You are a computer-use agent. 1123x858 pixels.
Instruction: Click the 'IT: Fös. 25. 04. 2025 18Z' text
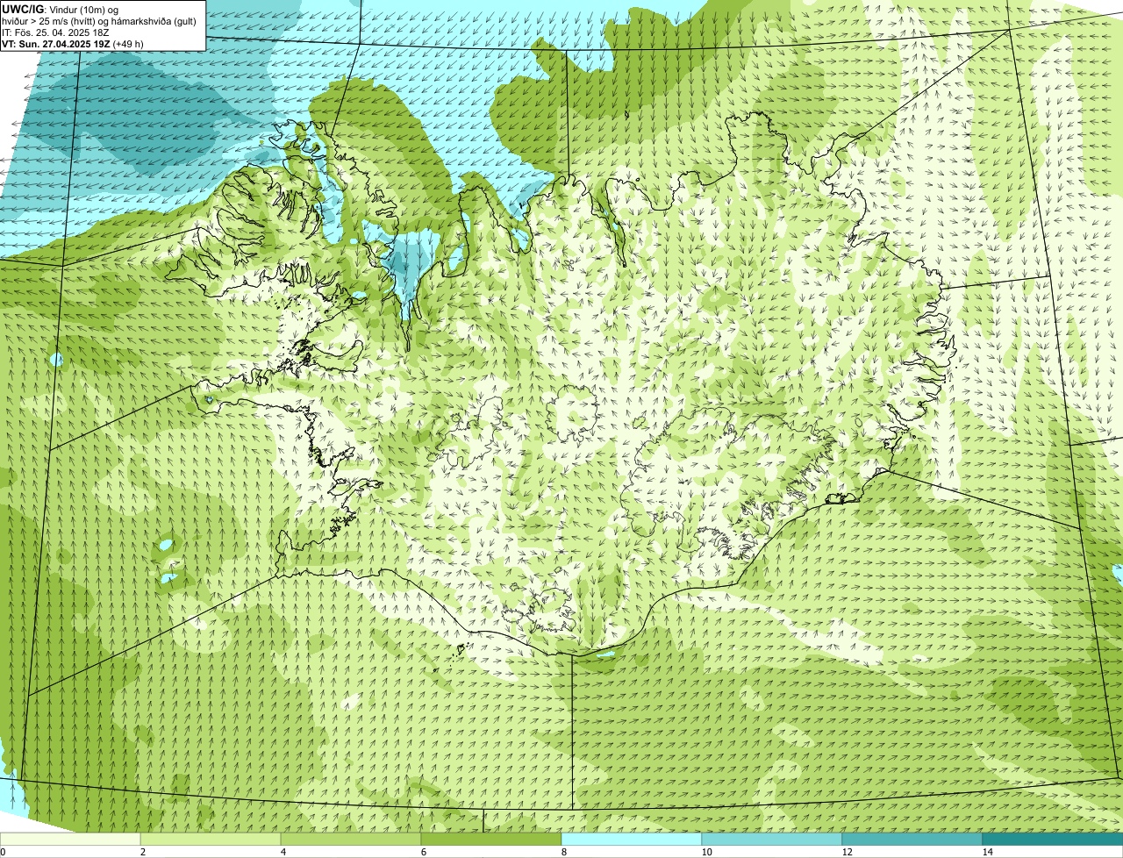click(x=56, y=32)
